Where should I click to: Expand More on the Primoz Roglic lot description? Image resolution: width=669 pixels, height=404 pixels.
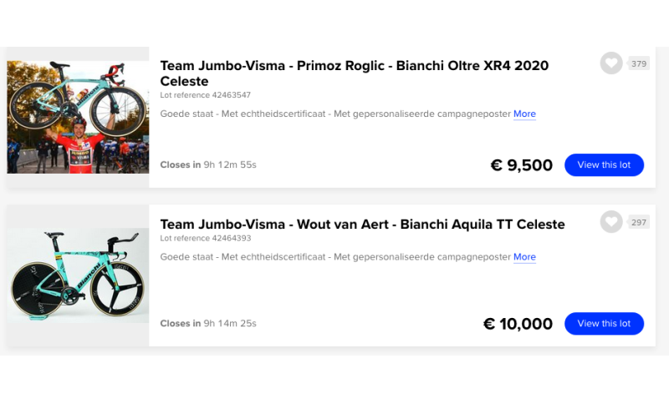pyautogui.click(x=524, y=114)
